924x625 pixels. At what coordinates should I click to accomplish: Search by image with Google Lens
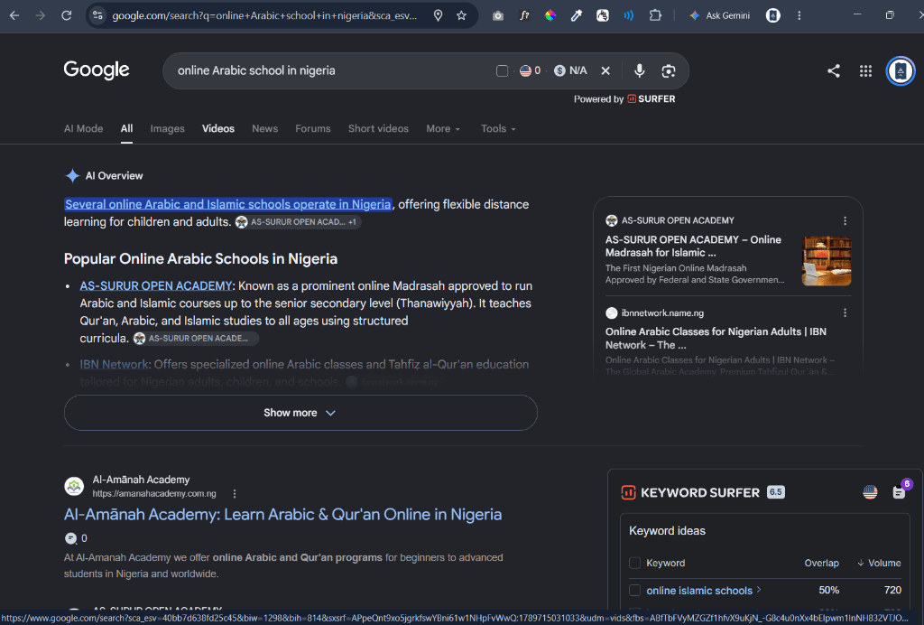[669, 70]
